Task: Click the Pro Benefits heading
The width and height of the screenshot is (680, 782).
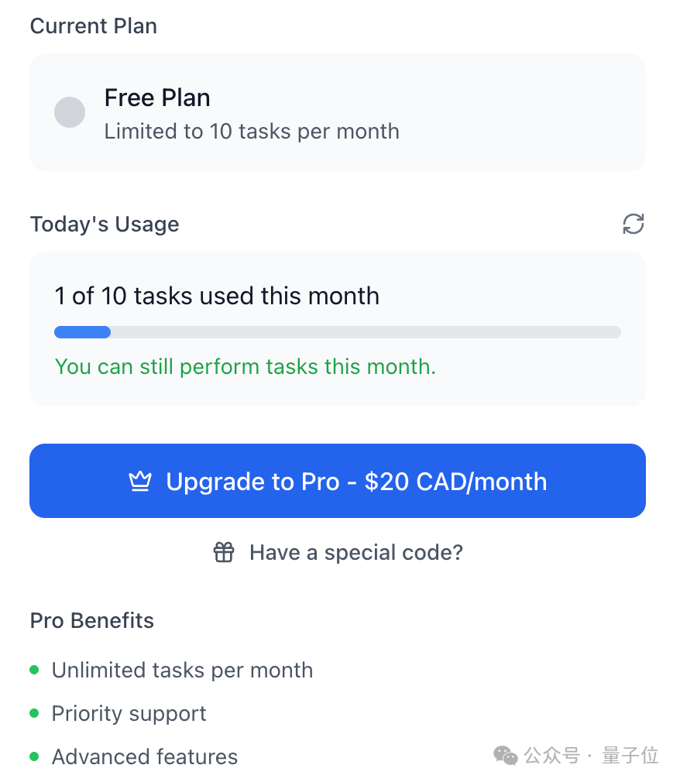Action: [92, 620]
